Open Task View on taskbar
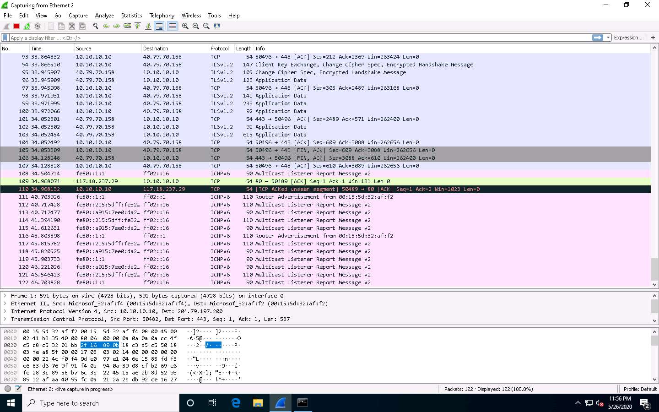 212,403
